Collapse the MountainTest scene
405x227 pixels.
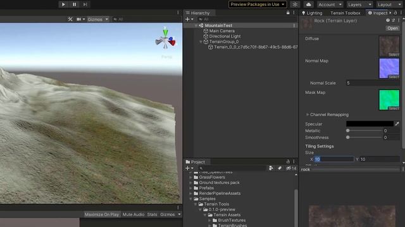coord(196,25)
